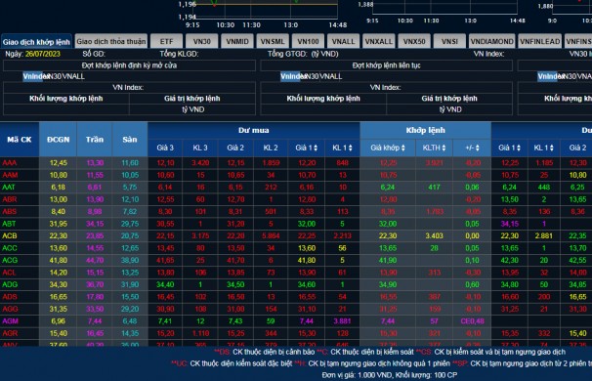Sort by KLTH column arrows
The width and height of the screenshot is (592, 381).
[x=444, y=148]
